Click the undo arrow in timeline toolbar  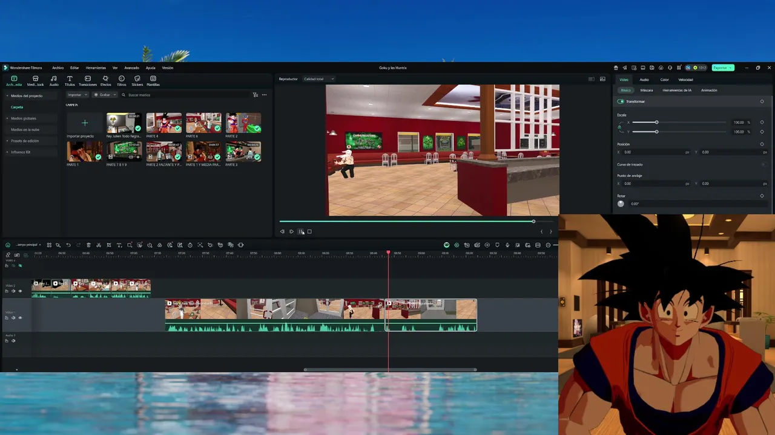pyautogui.click(x=68, y=245)
